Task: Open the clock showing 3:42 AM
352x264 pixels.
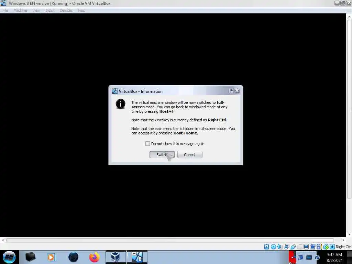Action: pyautogui.click(x=334, y=257)
